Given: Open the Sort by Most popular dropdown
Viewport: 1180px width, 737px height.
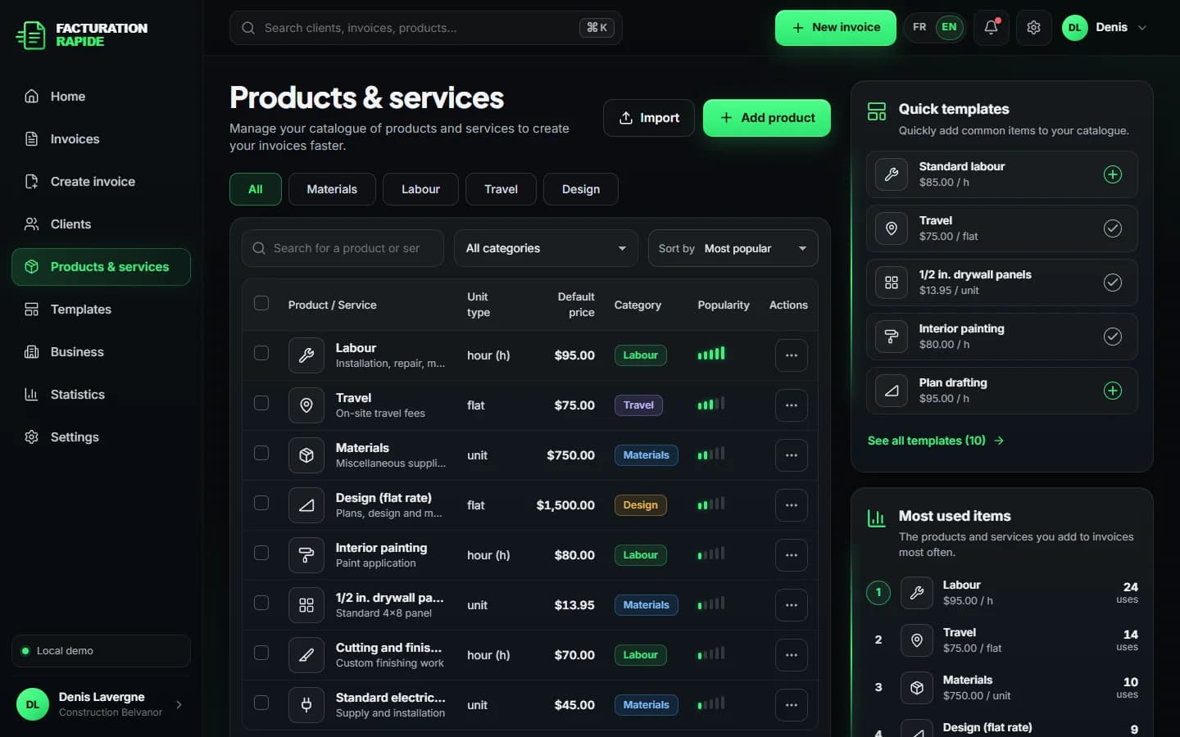Looking at the screenshot, I should click(733, 248).
